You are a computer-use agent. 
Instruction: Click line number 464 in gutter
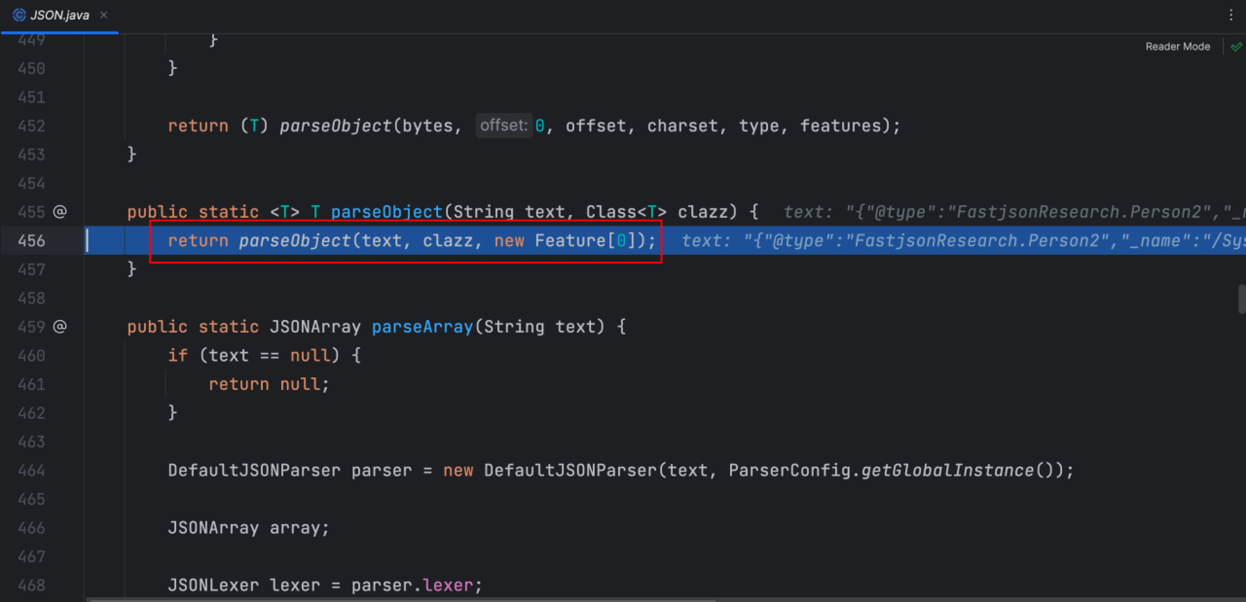(x=31, y=470)
